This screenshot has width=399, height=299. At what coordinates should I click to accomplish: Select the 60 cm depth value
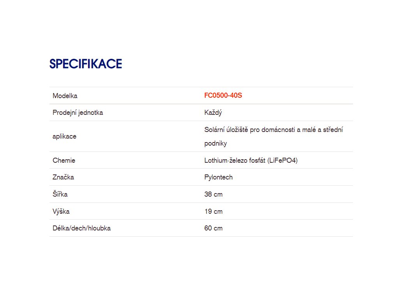[x=214, y=228]
